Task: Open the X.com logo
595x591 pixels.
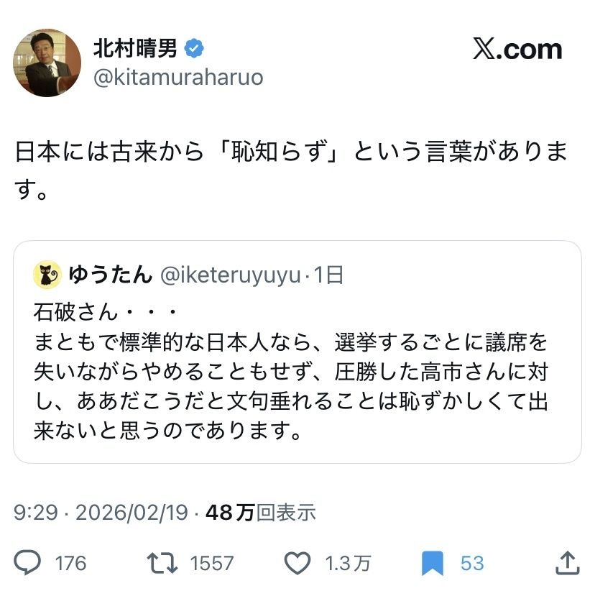Action: point(517,49)
